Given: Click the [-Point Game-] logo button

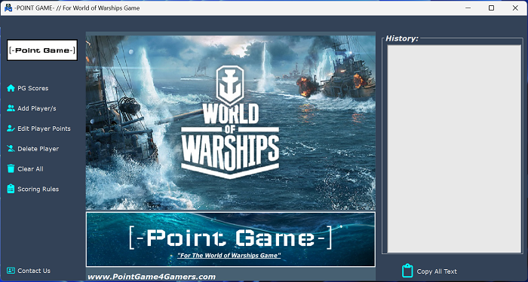Looking at the screenshot, I should point(42,50).
